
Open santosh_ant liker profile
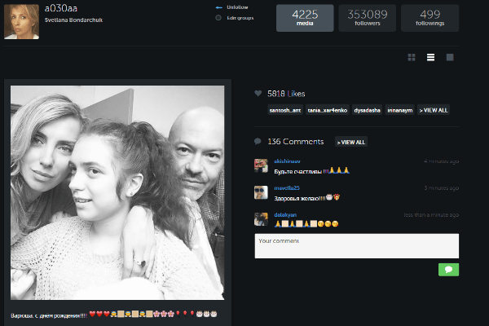tap(285, 110)
